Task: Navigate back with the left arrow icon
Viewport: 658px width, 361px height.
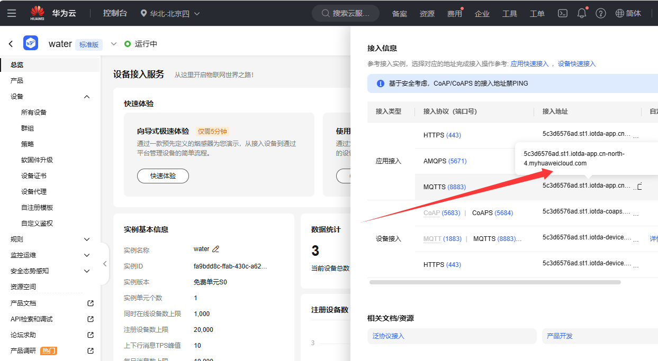Action: pos(11,43)
